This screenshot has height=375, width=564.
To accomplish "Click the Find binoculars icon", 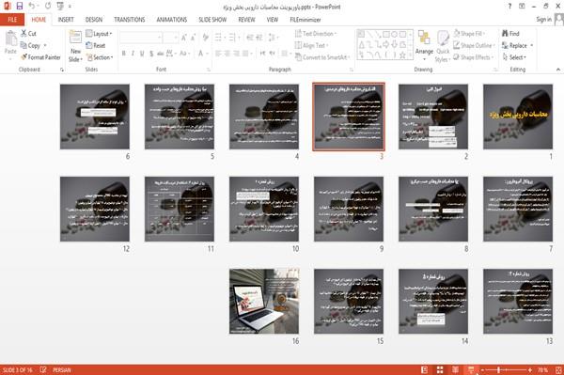I will (505, 34).
